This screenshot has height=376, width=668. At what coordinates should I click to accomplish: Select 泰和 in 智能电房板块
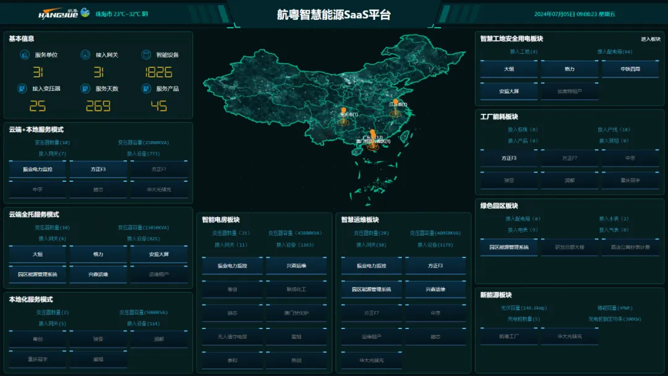[232, 361]
